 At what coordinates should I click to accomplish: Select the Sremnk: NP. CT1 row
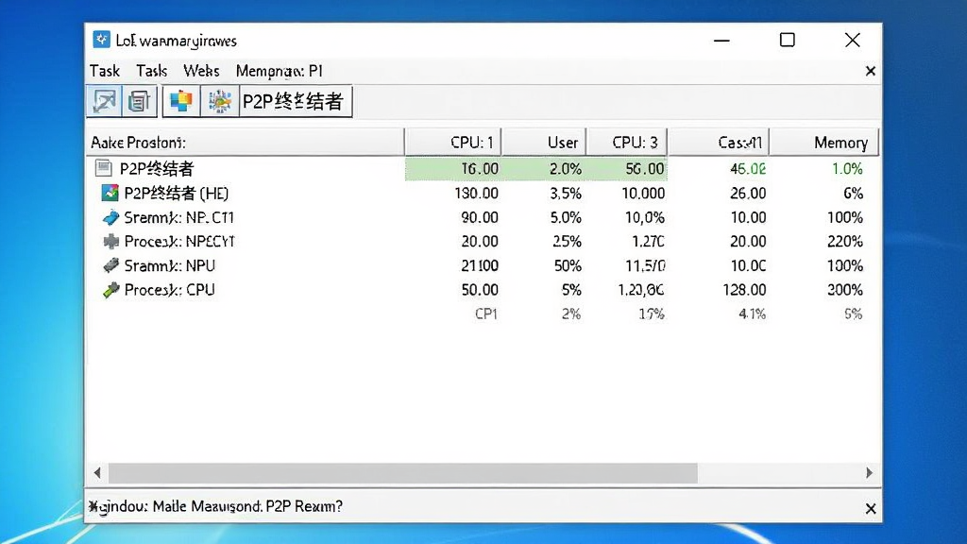pyautogui.click(x=483, y=217)
